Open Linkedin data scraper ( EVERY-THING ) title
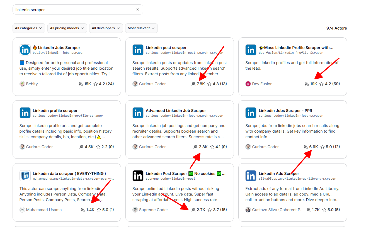 69,174
